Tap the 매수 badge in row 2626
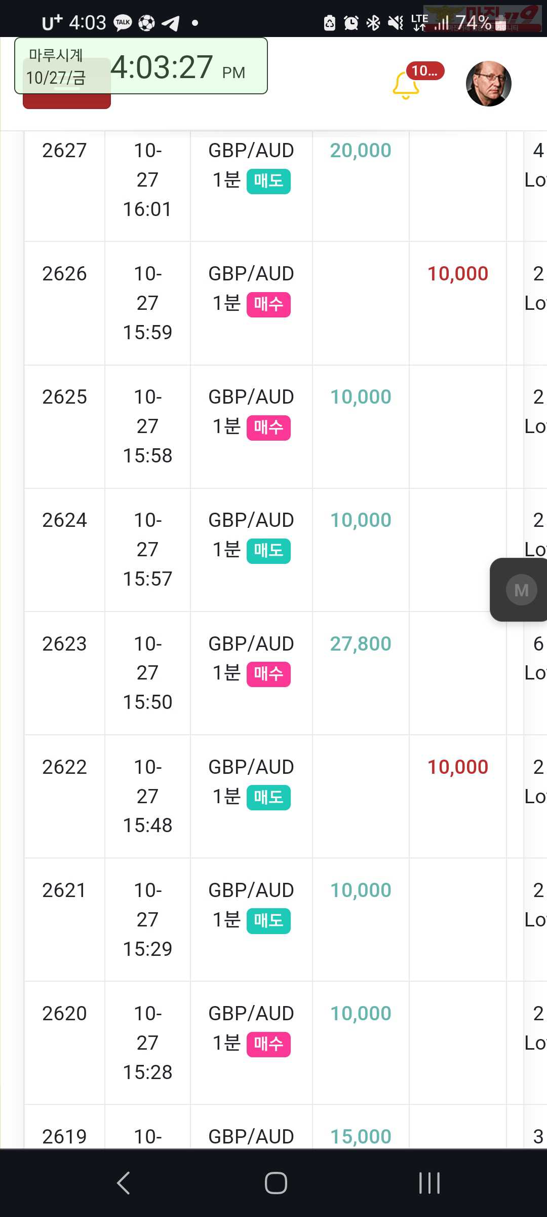Viewport: 547px width, 1217px height. pos(268,305)
